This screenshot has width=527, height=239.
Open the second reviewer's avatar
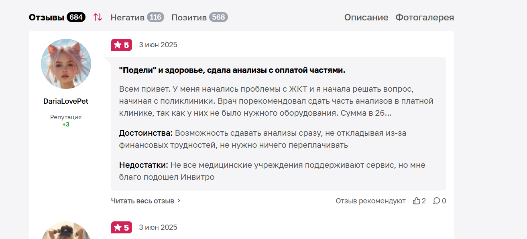click(x=66, y=230)
